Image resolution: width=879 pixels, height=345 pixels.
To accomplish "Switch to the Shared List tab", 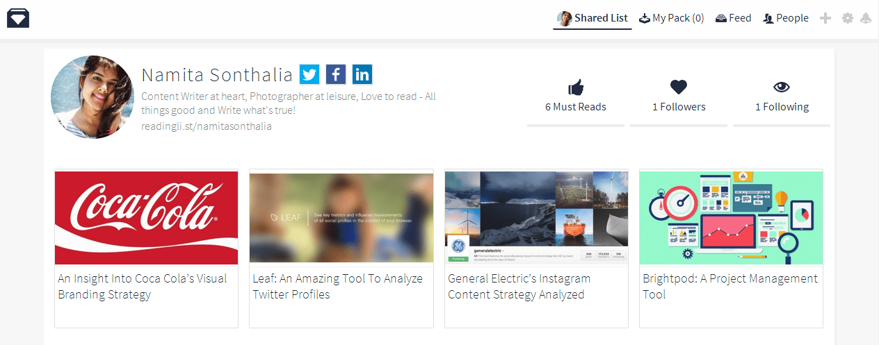I will coord(592,18).
